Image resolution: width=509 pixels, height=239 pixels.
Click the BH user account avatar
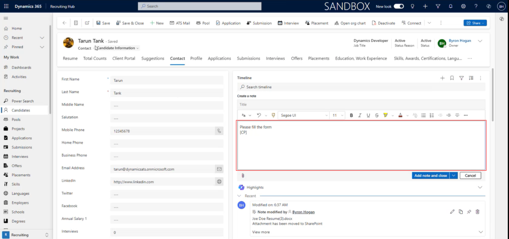(x=501, y=6)
